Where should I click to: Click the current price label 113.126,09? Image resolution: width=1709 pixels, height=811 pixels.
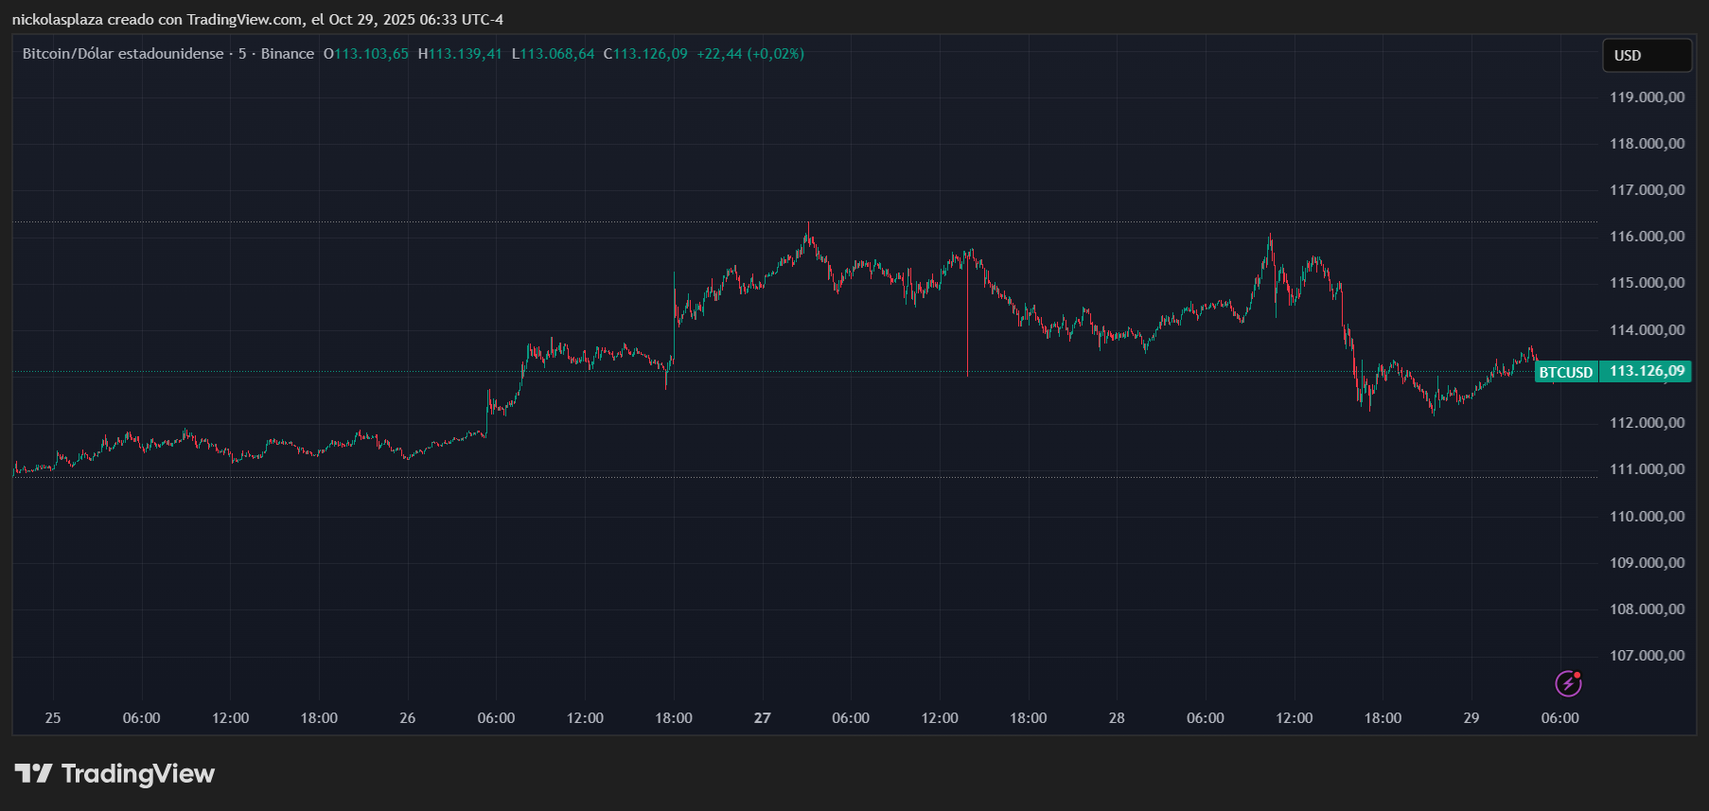[x=1647, y=371]
